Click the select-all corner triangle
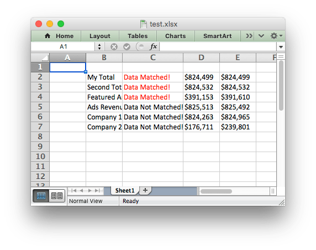 coord(40,58)
